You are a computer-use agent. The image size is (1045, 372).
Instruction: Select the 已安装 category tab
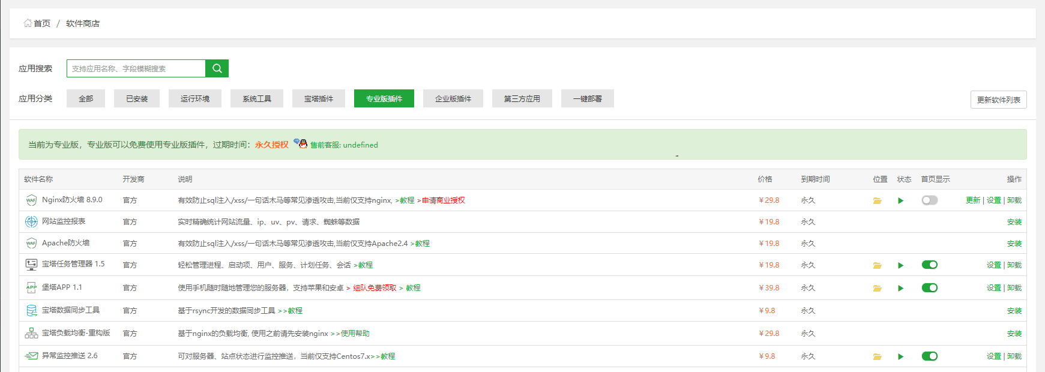pyautogui.click(x=137, y=98)
